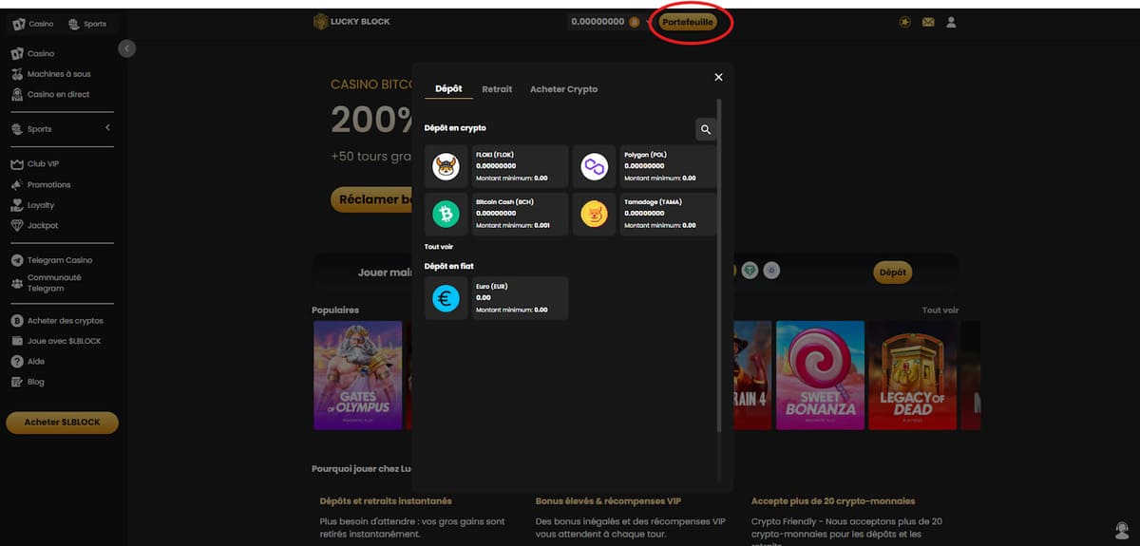1140x546 pixels.
Task: Pick the Tamadoge (TAMA) icon
Action: [595, 215]
